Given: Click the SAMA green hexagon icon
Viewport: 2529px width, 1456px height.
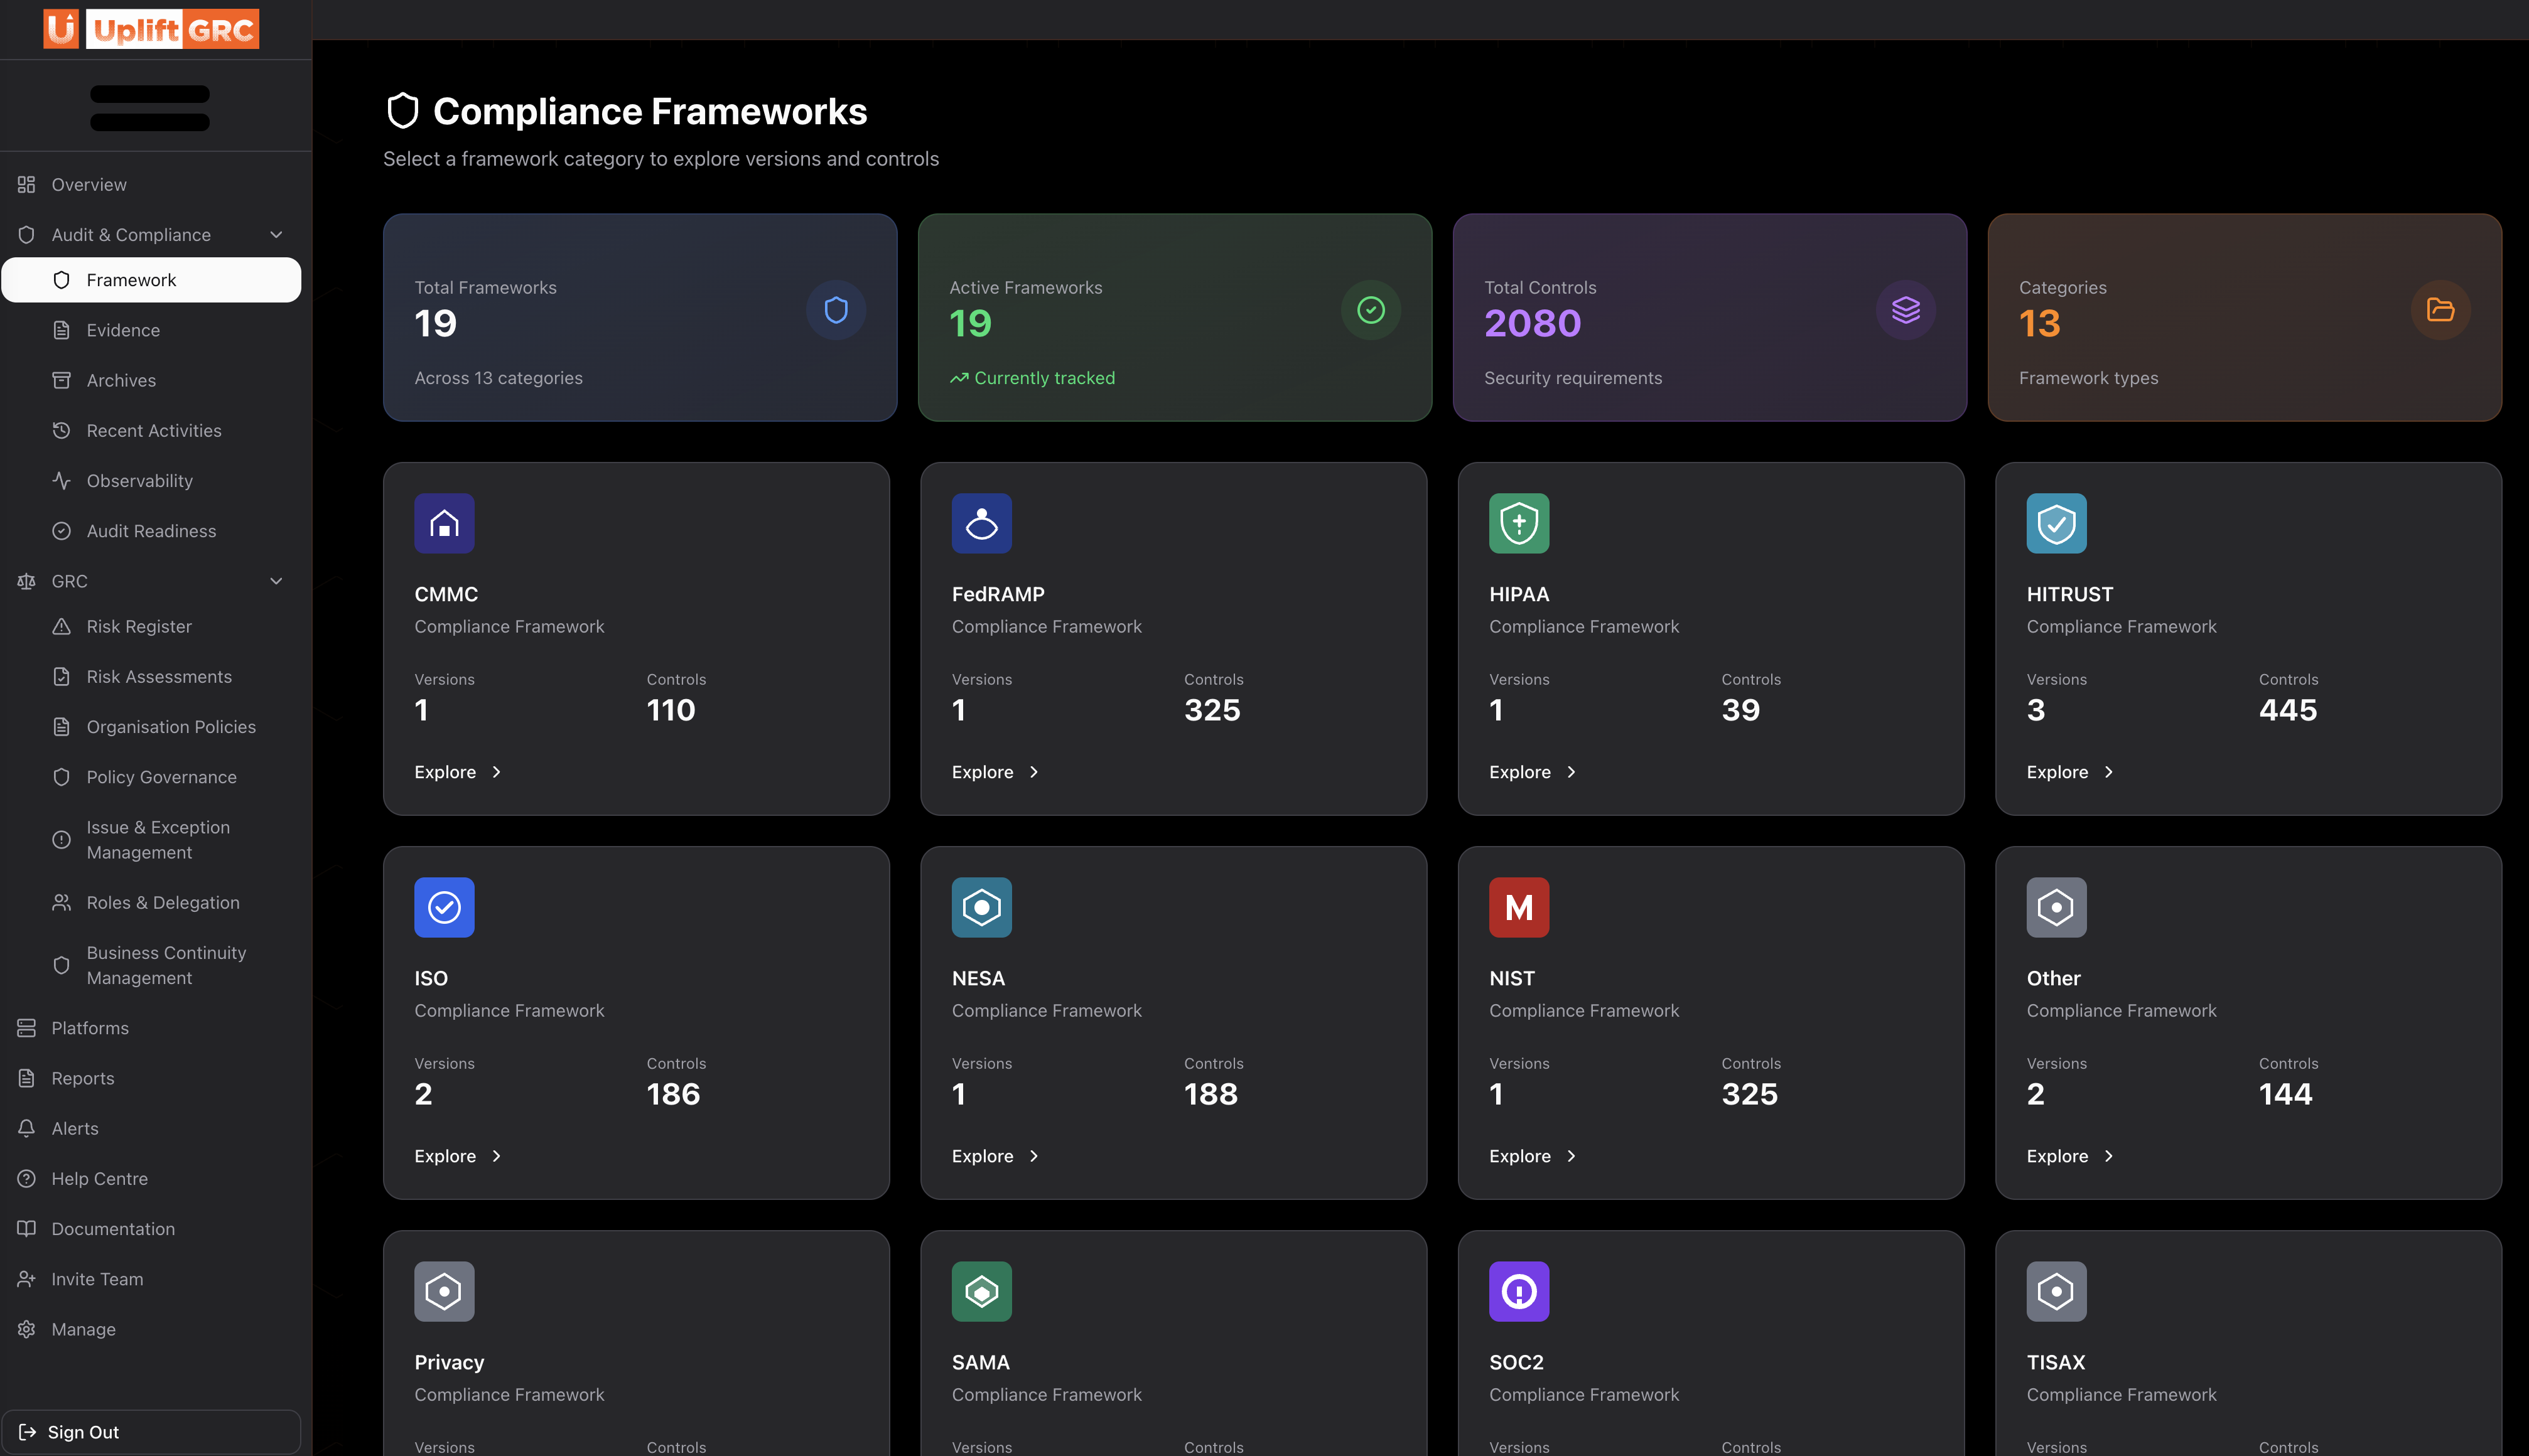Looking at the screenshot, I should click(x=981, y=1291).
